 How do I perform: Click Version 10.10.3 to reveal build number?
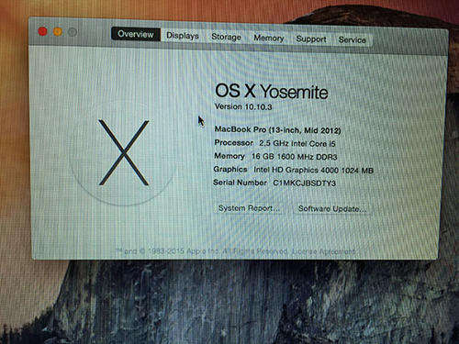click(243, 106)
